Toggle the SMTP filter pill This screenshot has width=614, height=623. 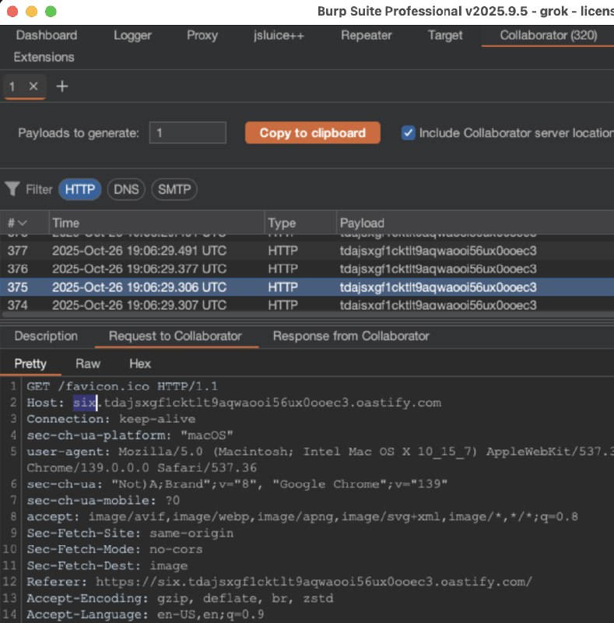click(174, 189)
